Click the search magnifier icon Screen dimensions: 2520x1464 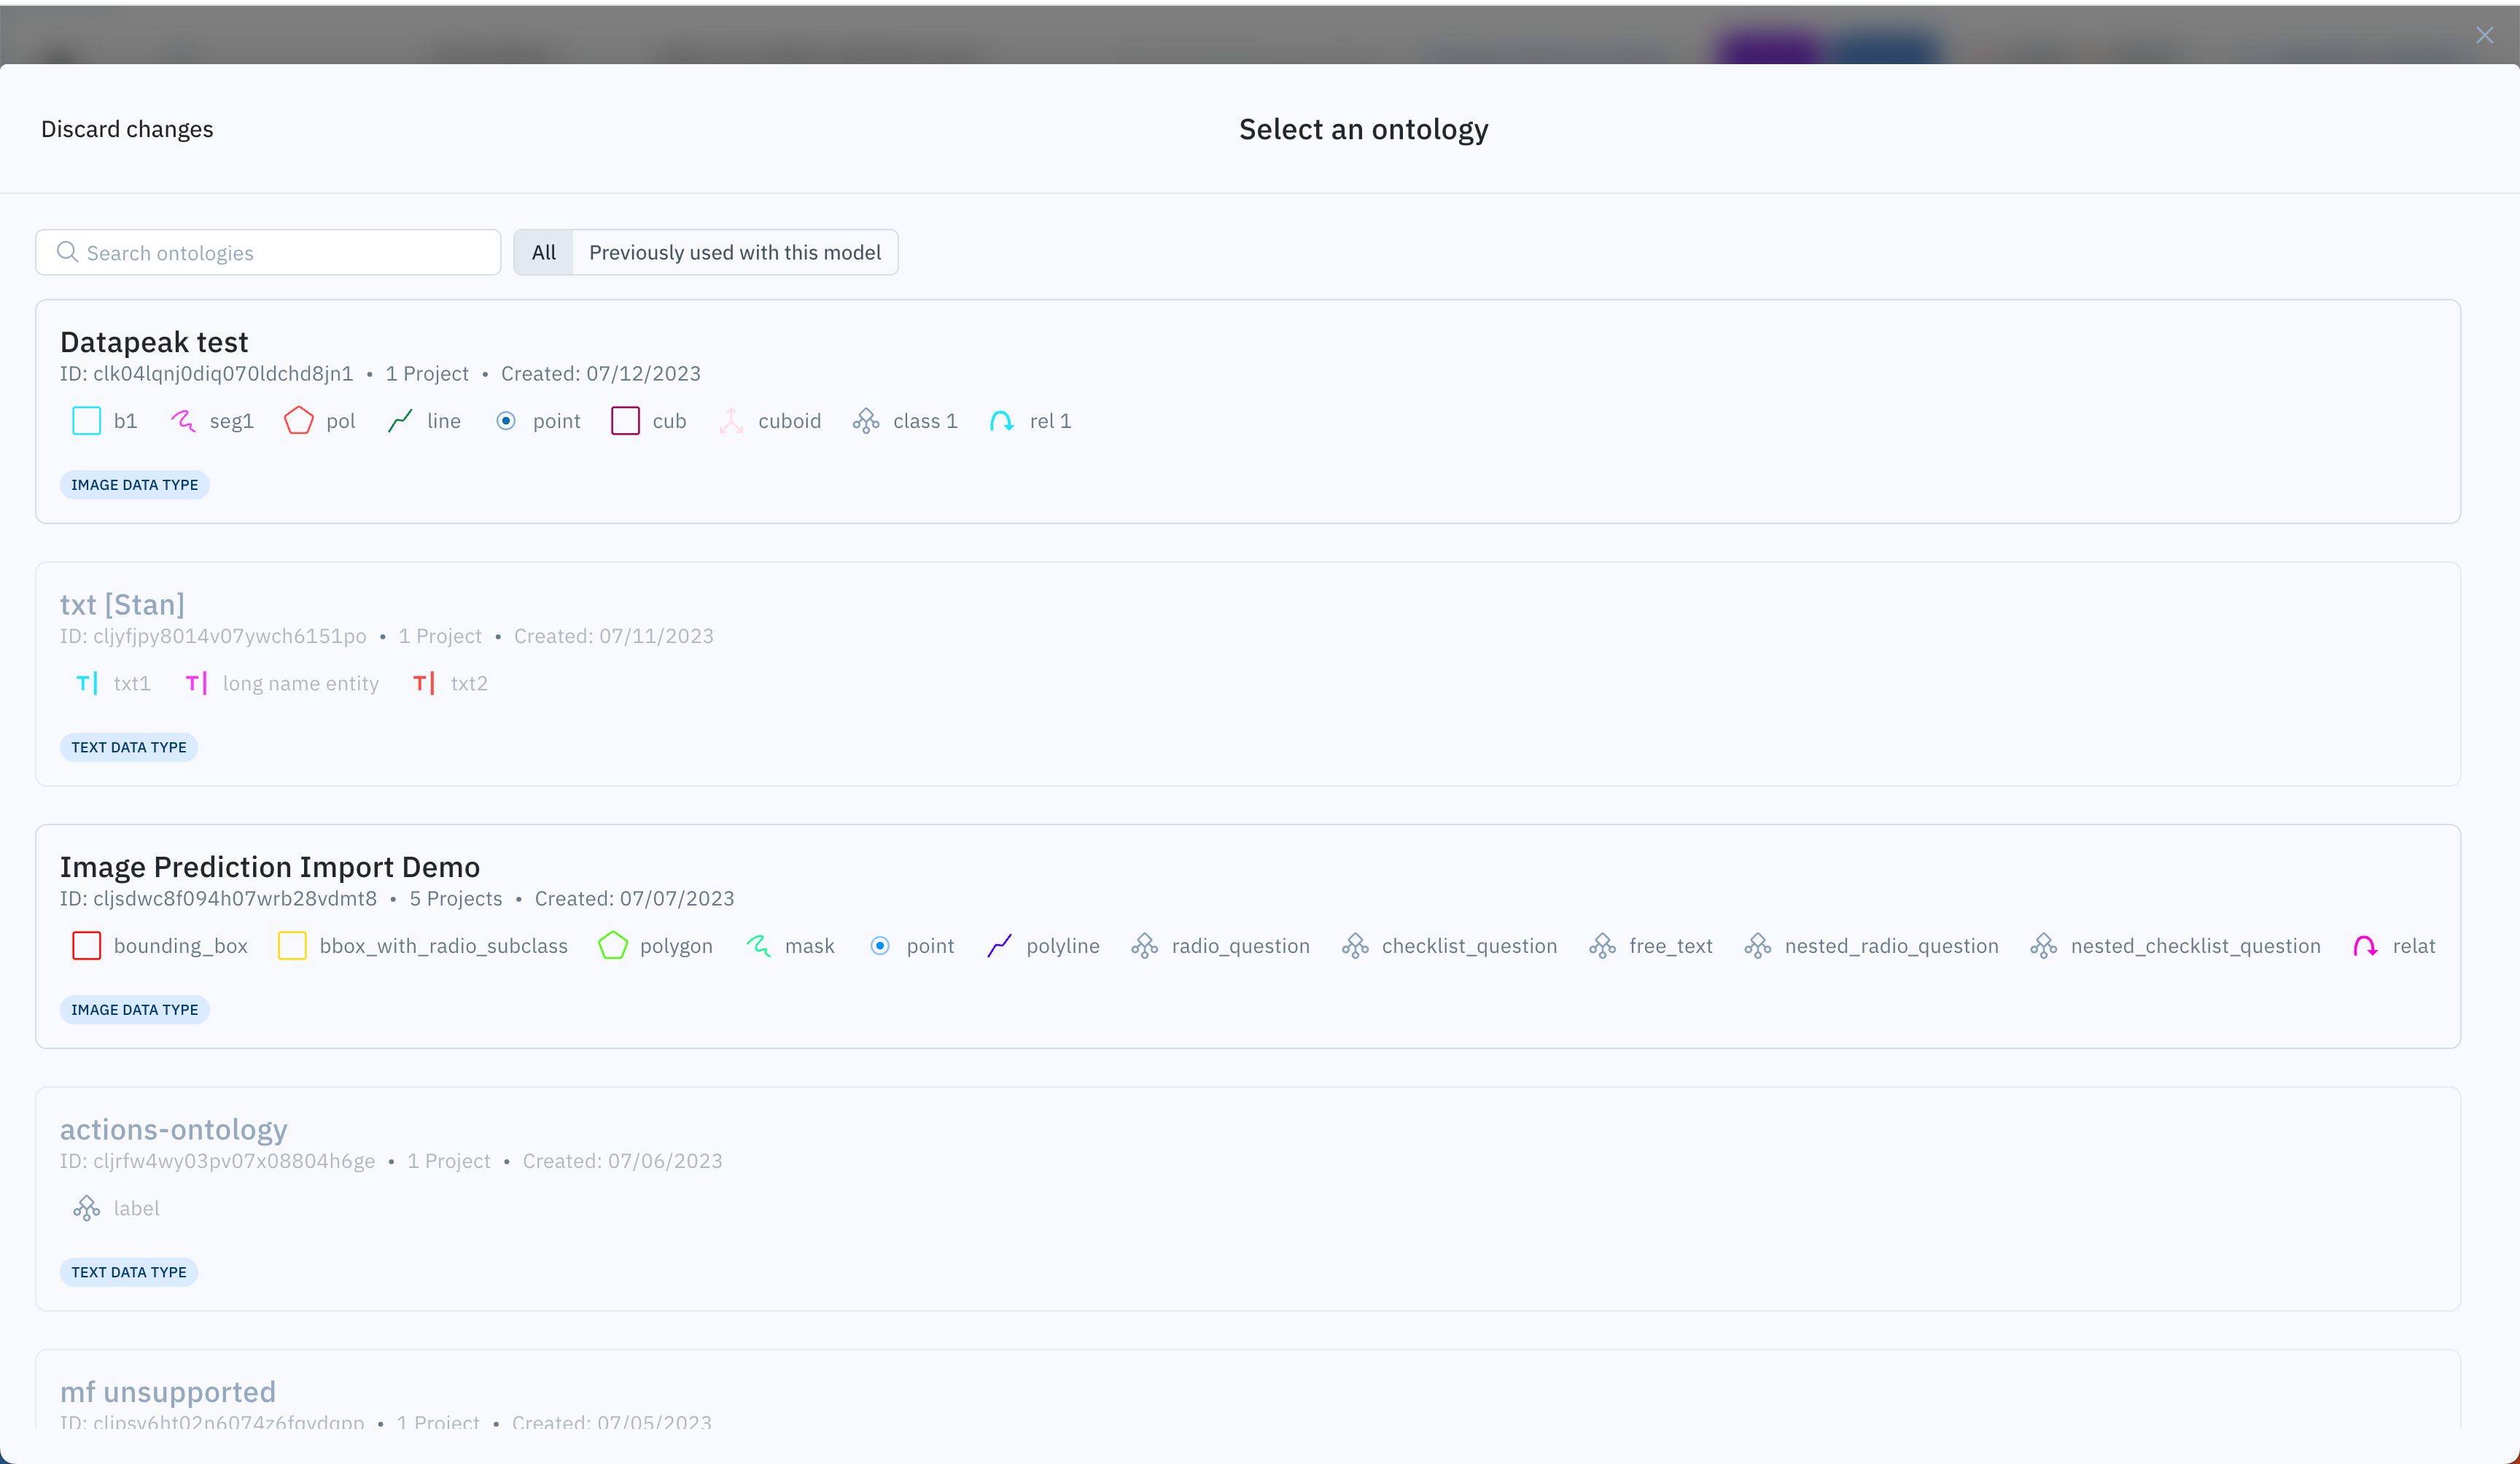(67, 252)
